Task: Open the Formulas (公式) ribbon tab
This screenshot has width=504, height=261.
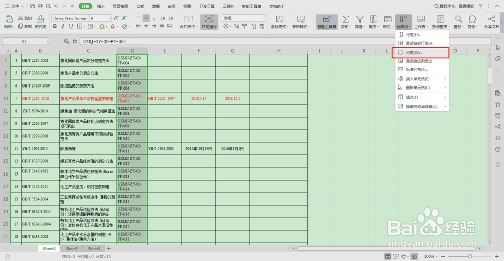Action: coord(140,6)
